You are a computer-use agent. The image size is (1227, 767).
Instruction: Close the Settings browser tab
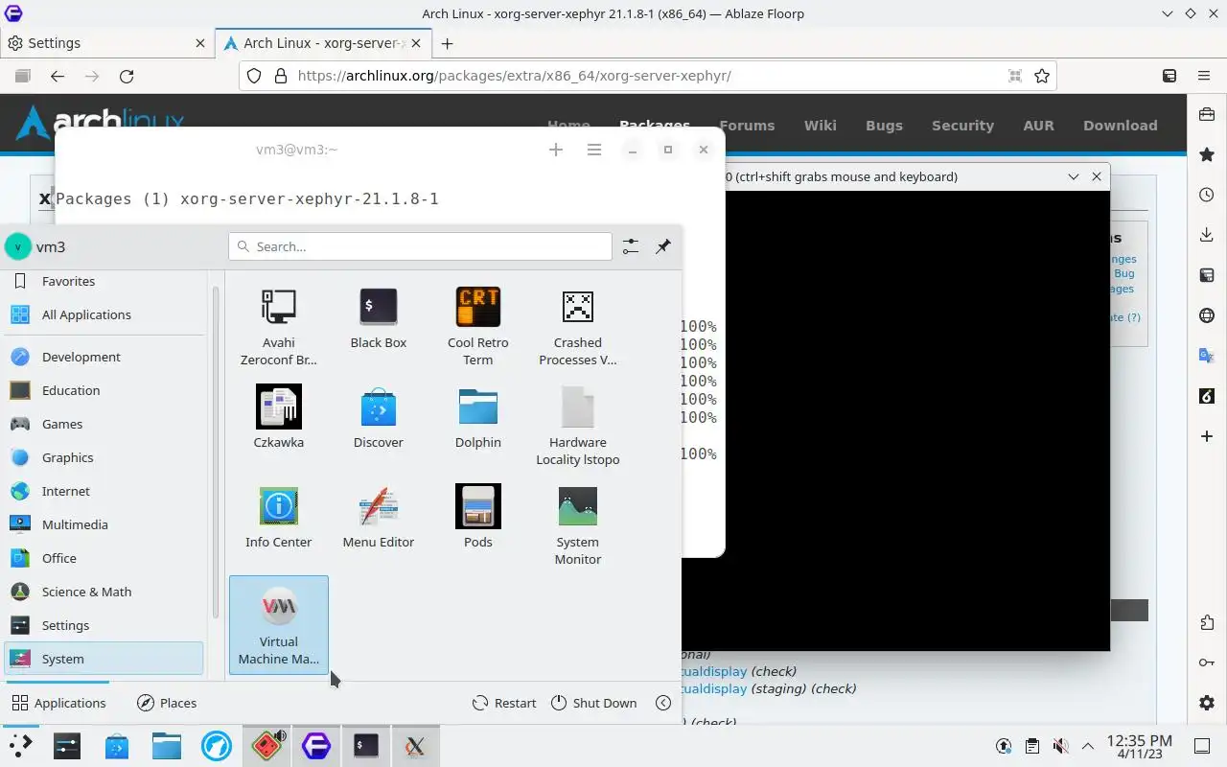(200, 43)
